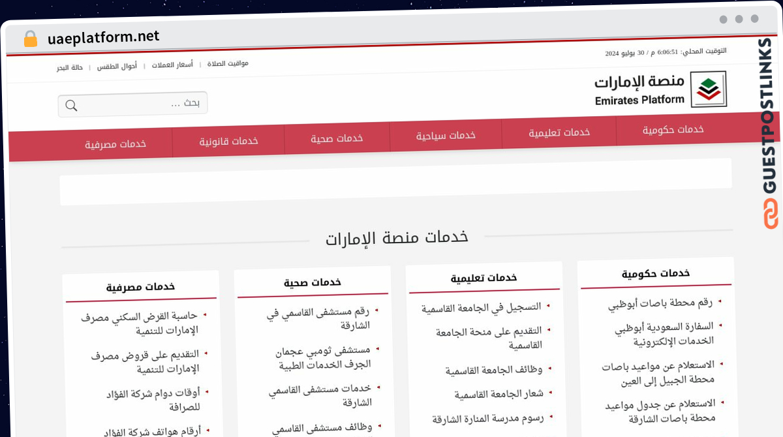Click the منصة الإمارات site title

coord(639,82)
